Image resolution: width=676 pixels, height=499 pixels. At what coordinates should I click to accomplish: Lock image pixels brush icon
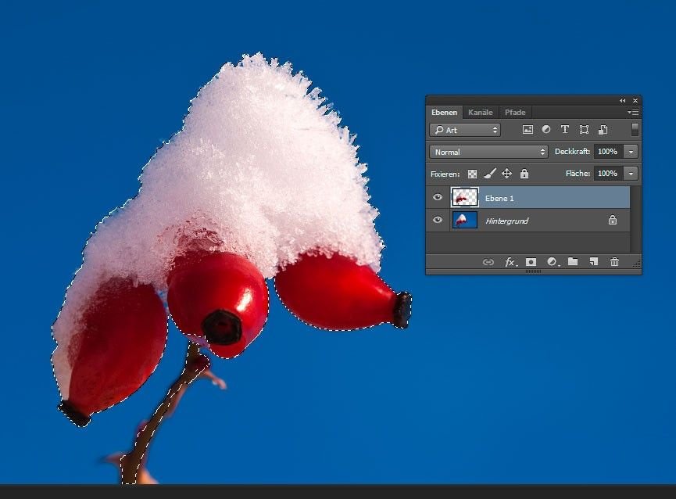point(490,174)
